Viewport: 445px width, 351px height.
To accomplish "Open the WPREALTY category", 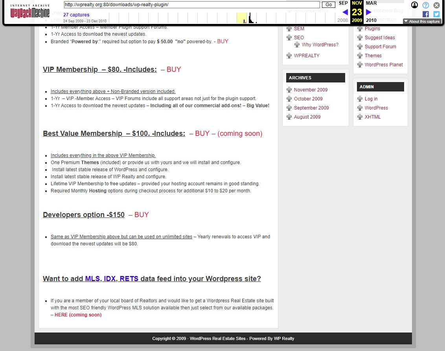I will (307, 56).
